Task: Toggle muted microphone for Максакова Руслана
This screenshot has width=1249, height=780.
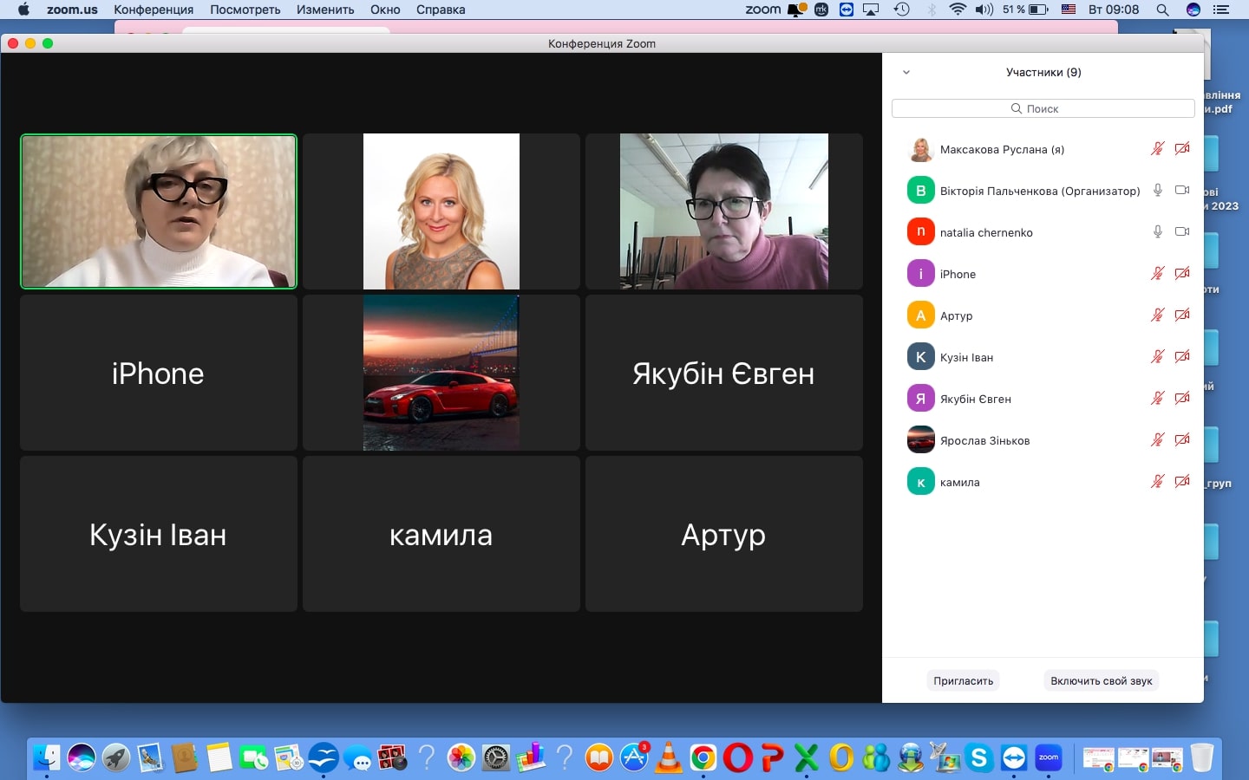Action: pyautogui.click(x=1157, y=148)
